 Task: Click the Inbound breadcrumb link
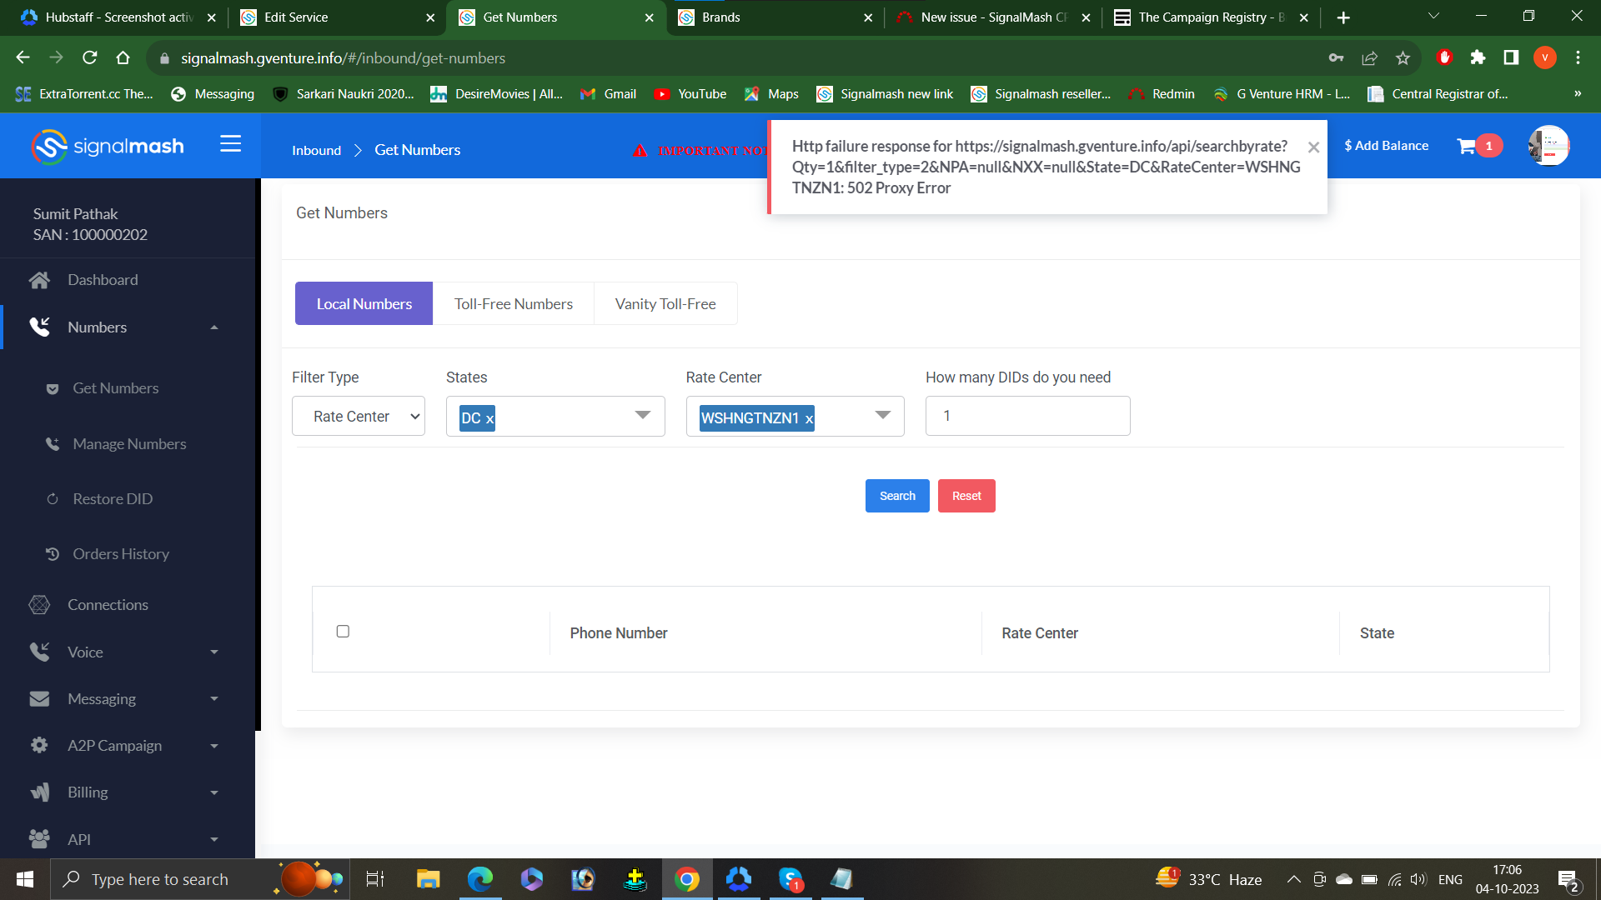point(316,150)
